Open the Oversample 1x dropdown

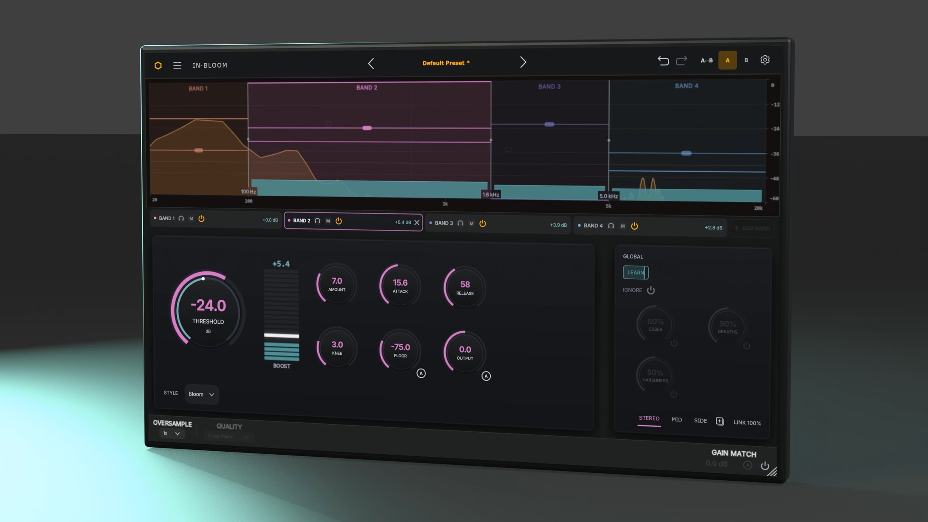click(172, 433)
